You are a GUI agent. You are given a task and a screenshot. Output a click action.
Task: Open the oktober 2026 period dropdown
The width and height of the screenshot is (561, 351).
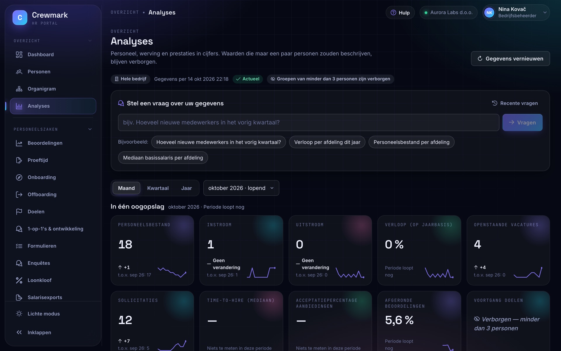241,188
